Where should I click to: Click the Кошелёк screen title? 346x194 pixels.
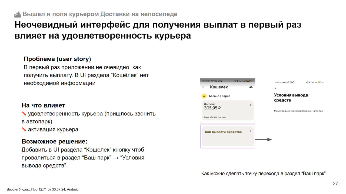pos(219,87)
